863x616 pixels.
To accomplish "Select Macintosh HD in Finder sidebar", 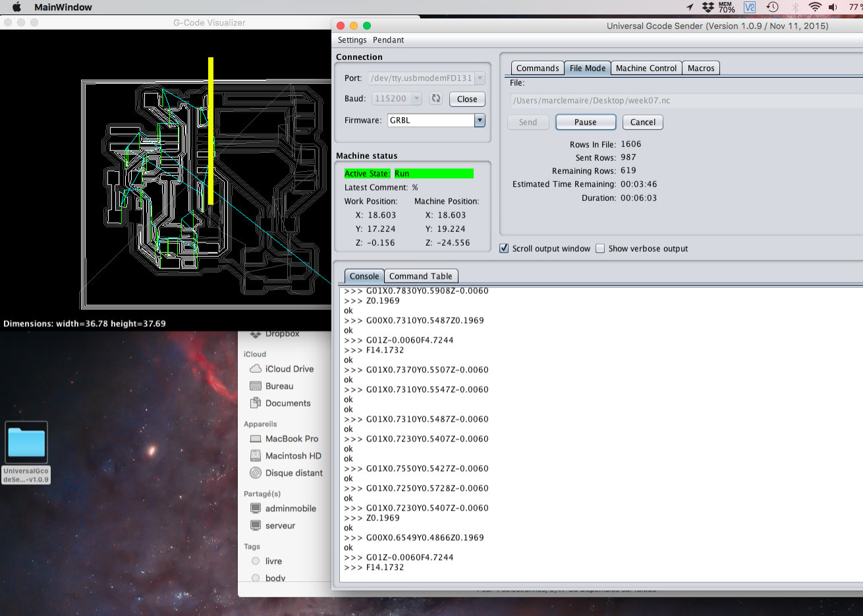I will (x=285, y=456).
